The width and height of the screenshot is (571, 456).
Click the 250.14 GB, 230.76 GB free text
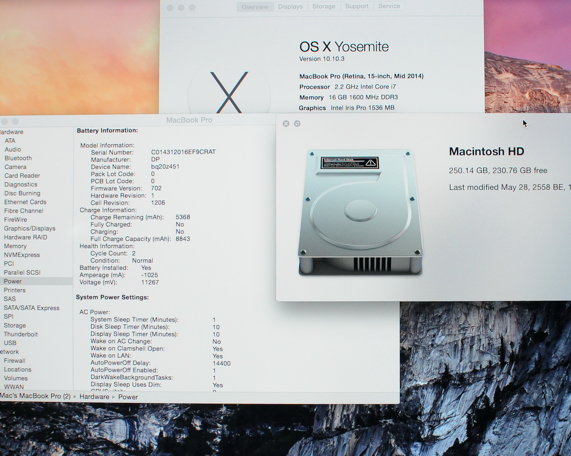[498, 170]
